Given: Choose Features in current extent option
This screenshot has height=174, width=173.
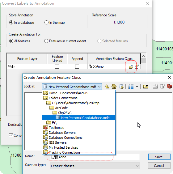Looking at the screenshot, I should tap(46, 41).
